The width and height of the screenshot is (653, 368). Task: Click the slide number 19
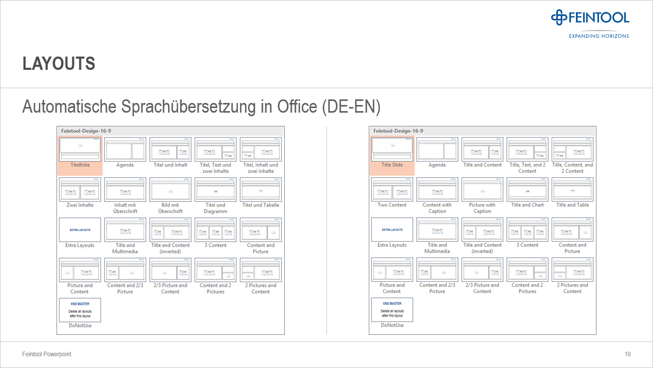click(x=628, y=354)
